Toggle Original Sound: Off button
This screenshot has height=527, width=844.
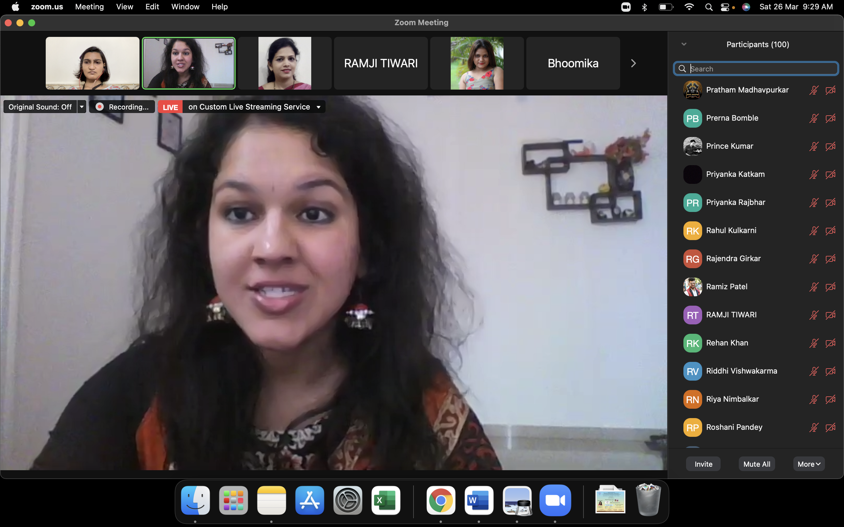pyautogui.click(x=40, y=107)
